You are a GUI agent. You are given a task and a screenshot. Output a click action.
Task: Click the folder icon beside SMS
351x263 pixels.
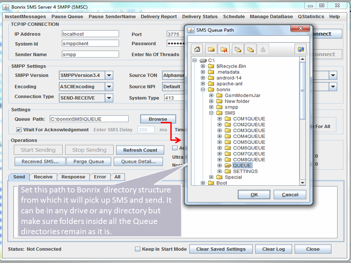click(219, 113)
